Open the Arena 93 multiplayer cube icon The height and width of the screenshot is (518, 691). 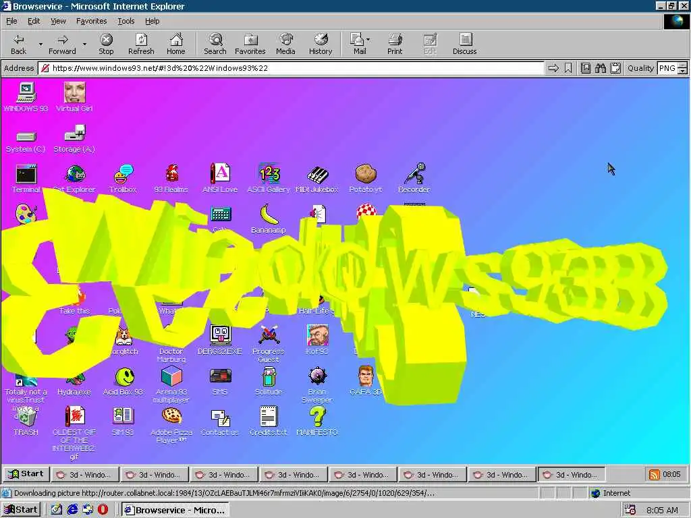(171, 385)
